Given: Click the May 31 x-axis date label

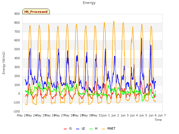Looking at the screenshot, I should (x=97, y=115).
